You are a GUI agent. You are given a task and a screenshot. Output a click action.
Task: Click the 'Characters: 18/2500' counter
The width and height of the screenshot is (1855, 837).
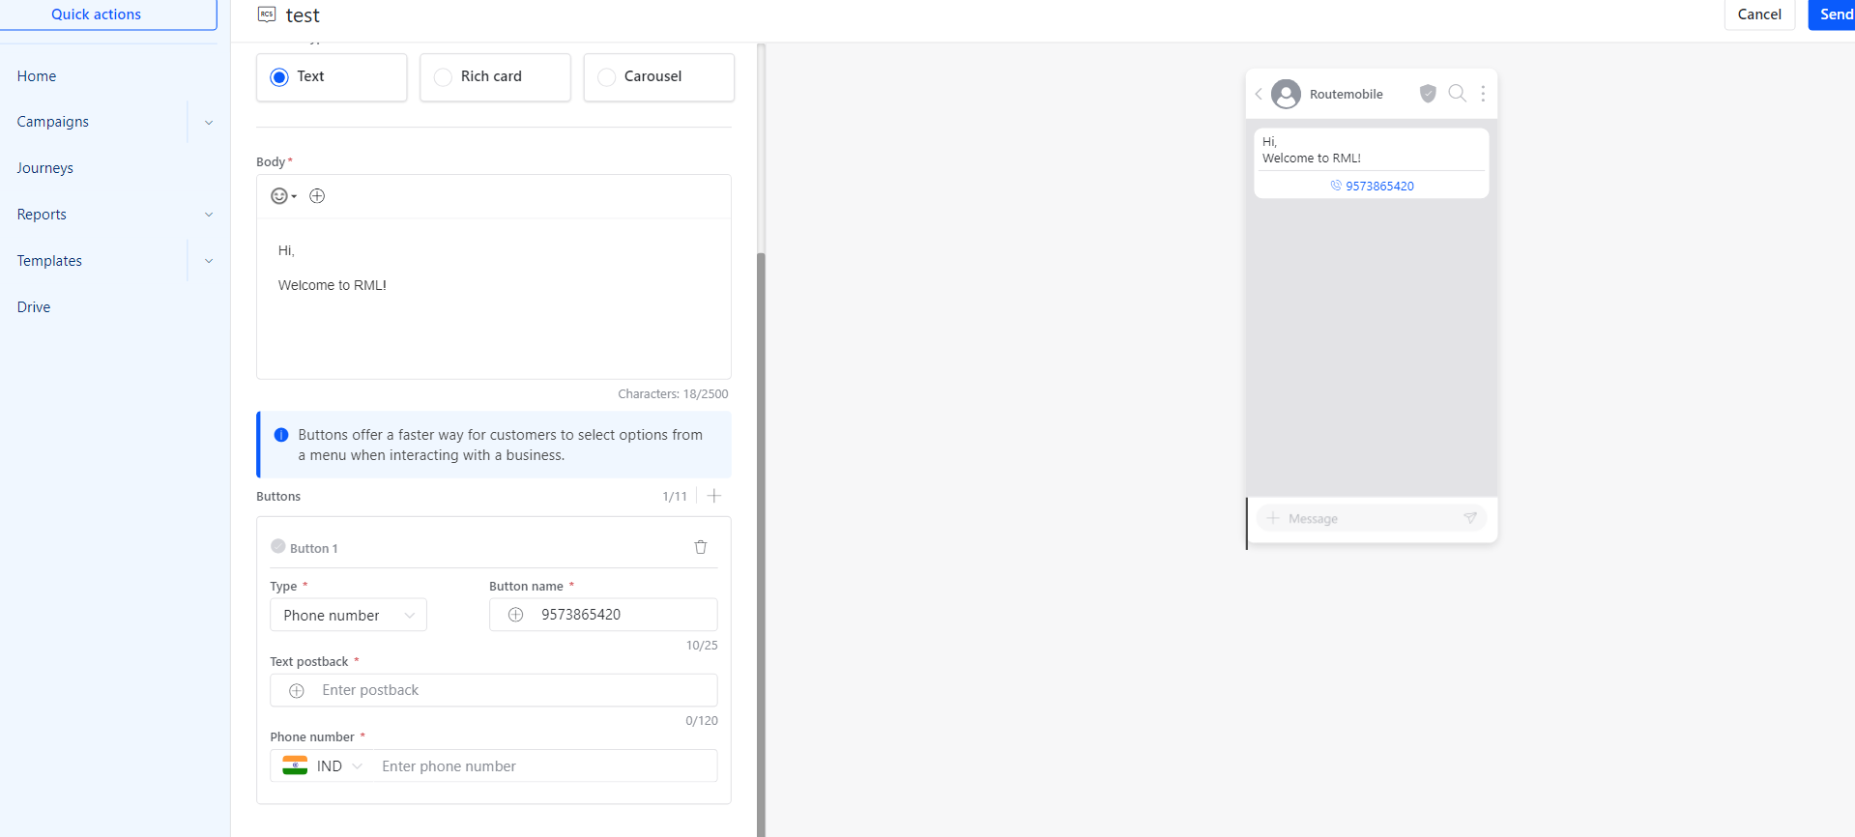tap(673, 394)
